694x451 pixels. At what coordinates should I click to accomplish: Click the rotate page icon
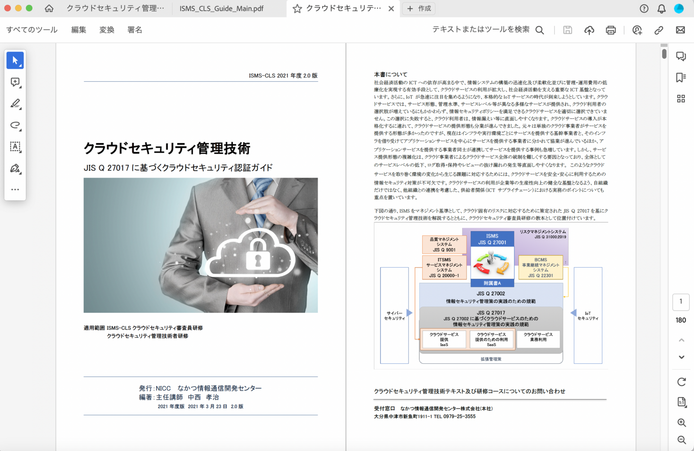(x=681, y=382)
